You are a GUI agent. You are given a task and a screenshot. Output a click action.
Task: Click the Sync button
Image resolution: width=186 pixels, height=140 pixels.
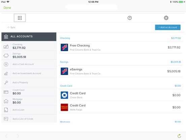pyautogui.click(x=11, y=27)
